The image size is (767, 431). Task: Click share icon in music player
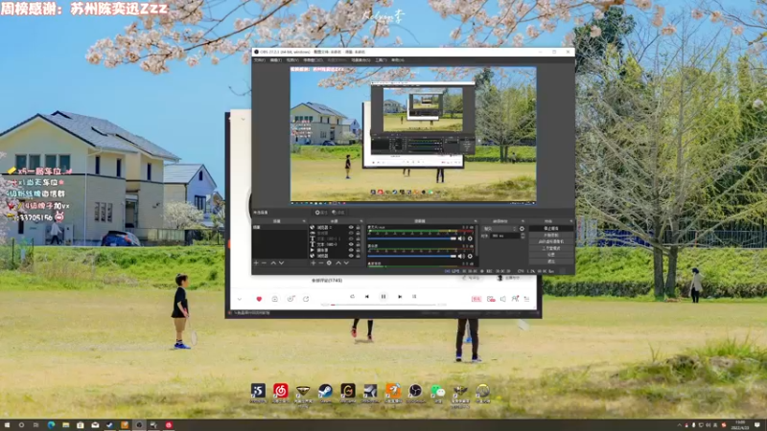(x=306, y=299)
